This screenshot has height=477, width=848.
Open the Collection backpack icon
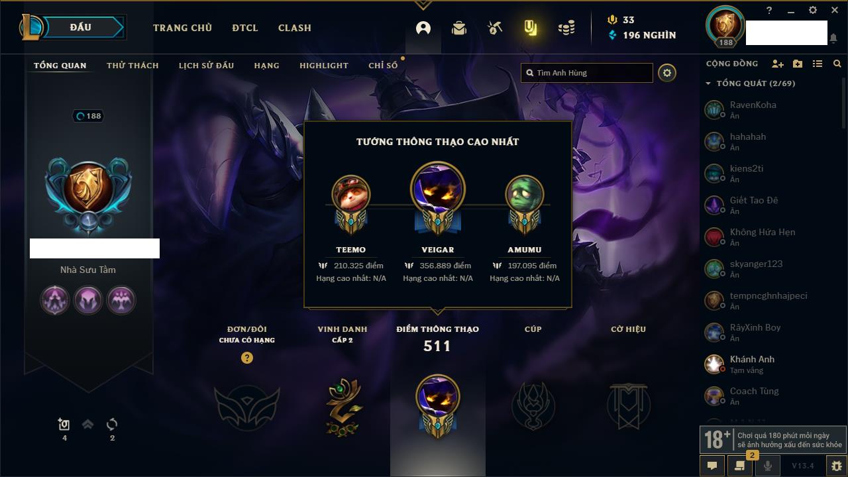coord(459,28)
